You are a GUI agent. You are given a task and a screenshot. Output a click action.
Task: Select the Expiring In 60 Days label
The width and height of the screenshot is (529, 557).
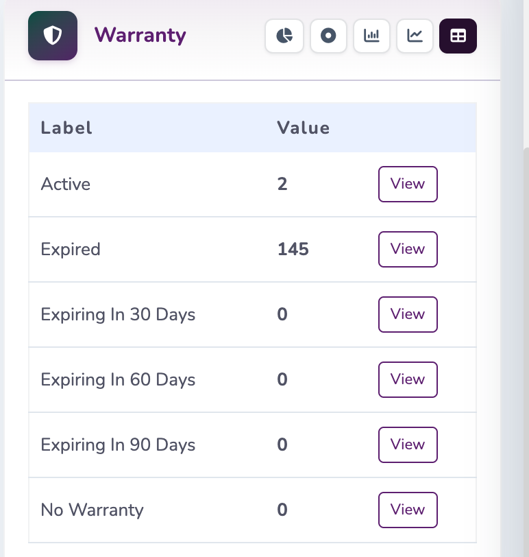tap(118, 380)
